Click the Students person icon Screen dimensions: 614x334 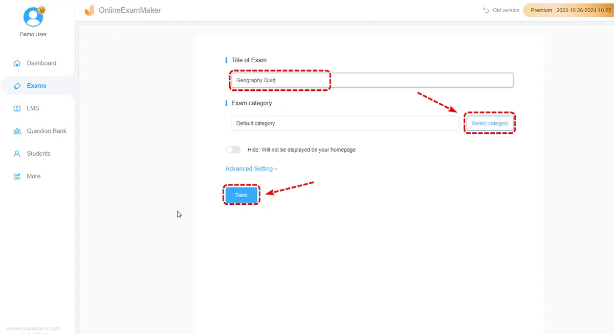coord(17,154)
